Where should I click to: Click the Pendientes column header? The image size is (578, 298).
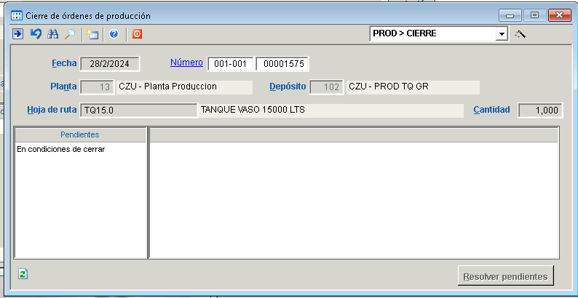[x=80, y=134]
